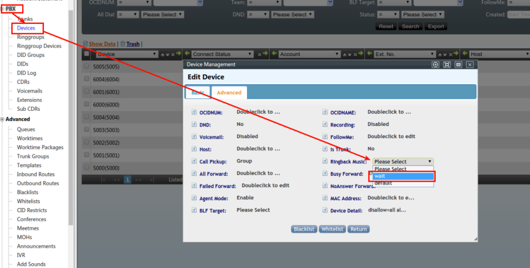This screenshot has width=530, height=268.
Task: Click Show Data document icon
Action: [86, 44]
